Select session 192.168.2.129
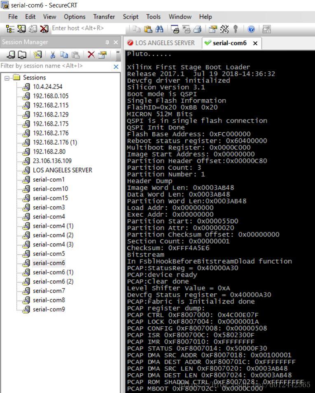Image resolution: width=315 pixels, height=393 pixels. pyautogui.click(x=51, y=115)
